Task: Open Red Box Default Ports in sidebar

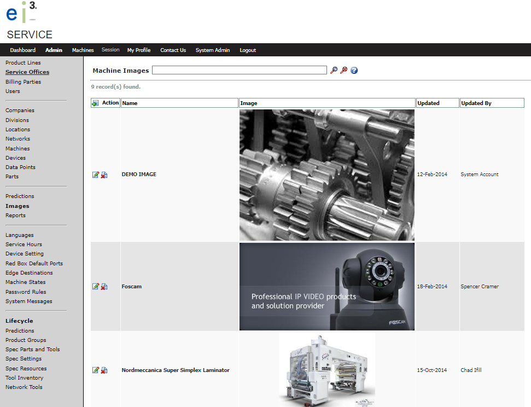Action: coord(34,263)
